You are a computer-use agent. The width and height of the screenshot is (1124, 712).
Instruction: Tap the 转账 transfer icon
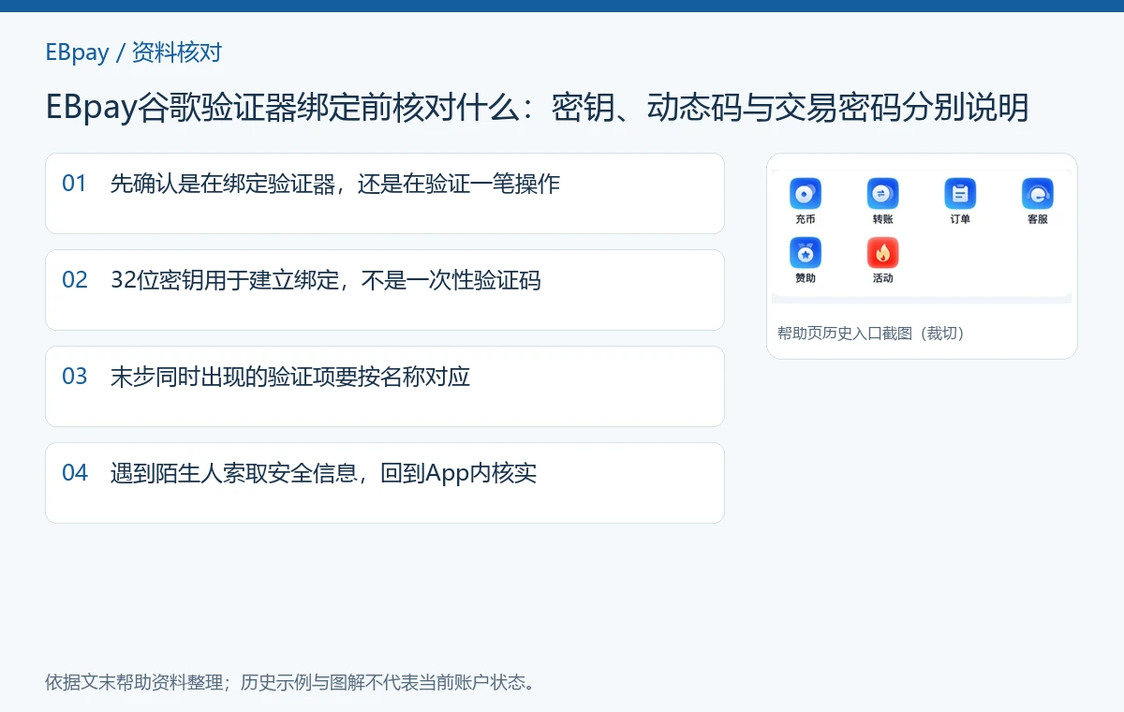tap(882, 194)
